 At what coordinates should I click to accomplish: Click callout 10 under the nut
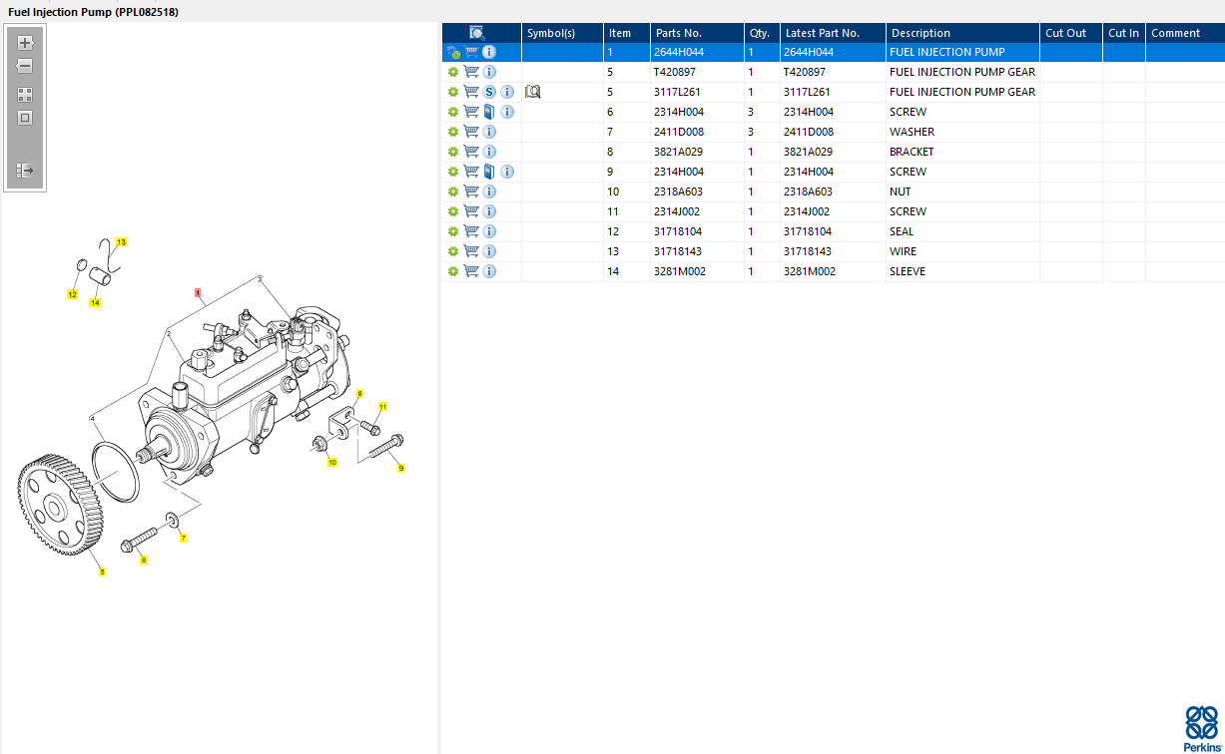tap(332, 462)
